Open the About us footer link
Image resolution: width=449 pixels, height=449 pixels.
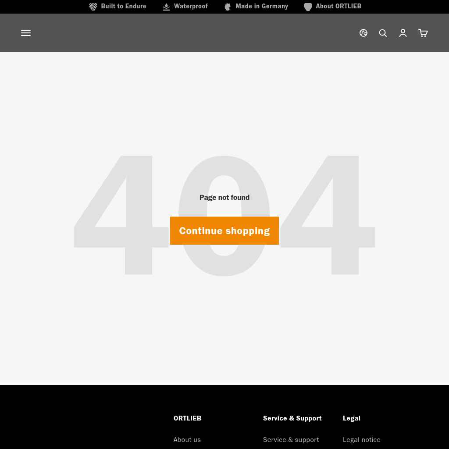tap(187, 439)
